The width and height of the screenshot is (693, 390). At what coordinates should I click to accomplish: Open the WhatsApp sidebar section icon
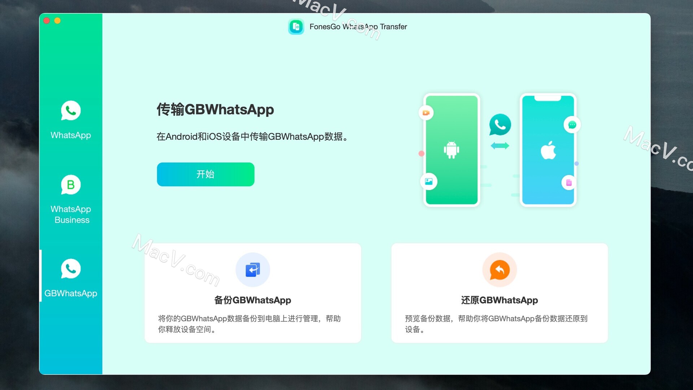click(71, 110)
